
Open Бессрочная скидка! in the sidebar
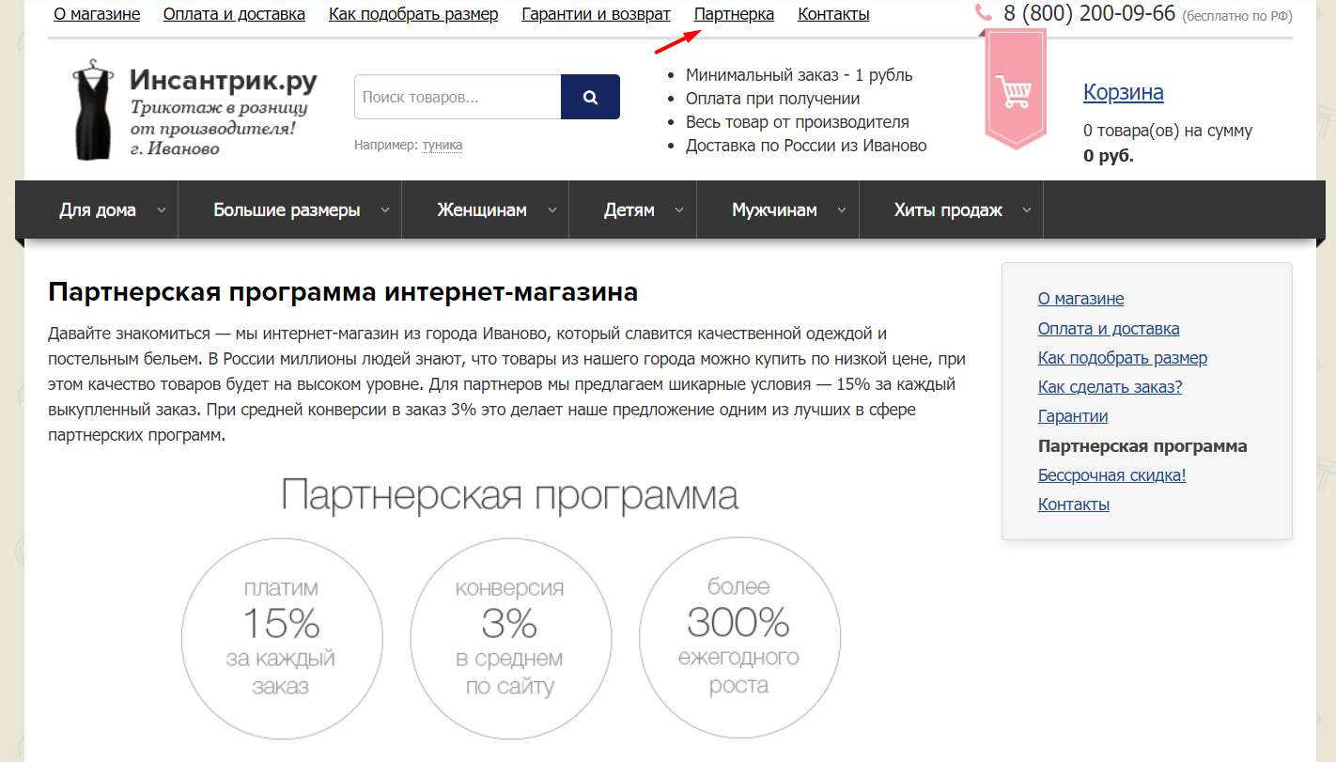(x=1111, y=475)
